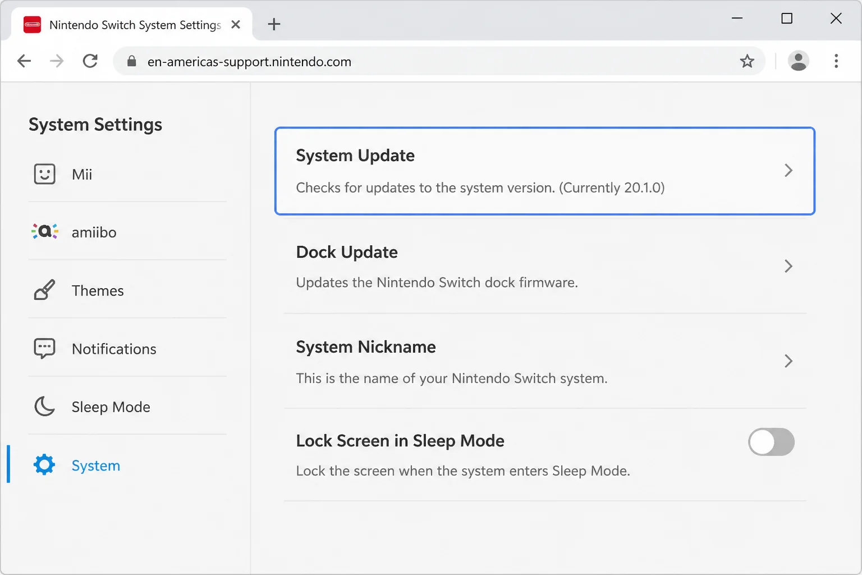The height and width of the screenshot is (575, 862).
Task: Open System Nickname via its chevron arrow
Action: (788, 361)
